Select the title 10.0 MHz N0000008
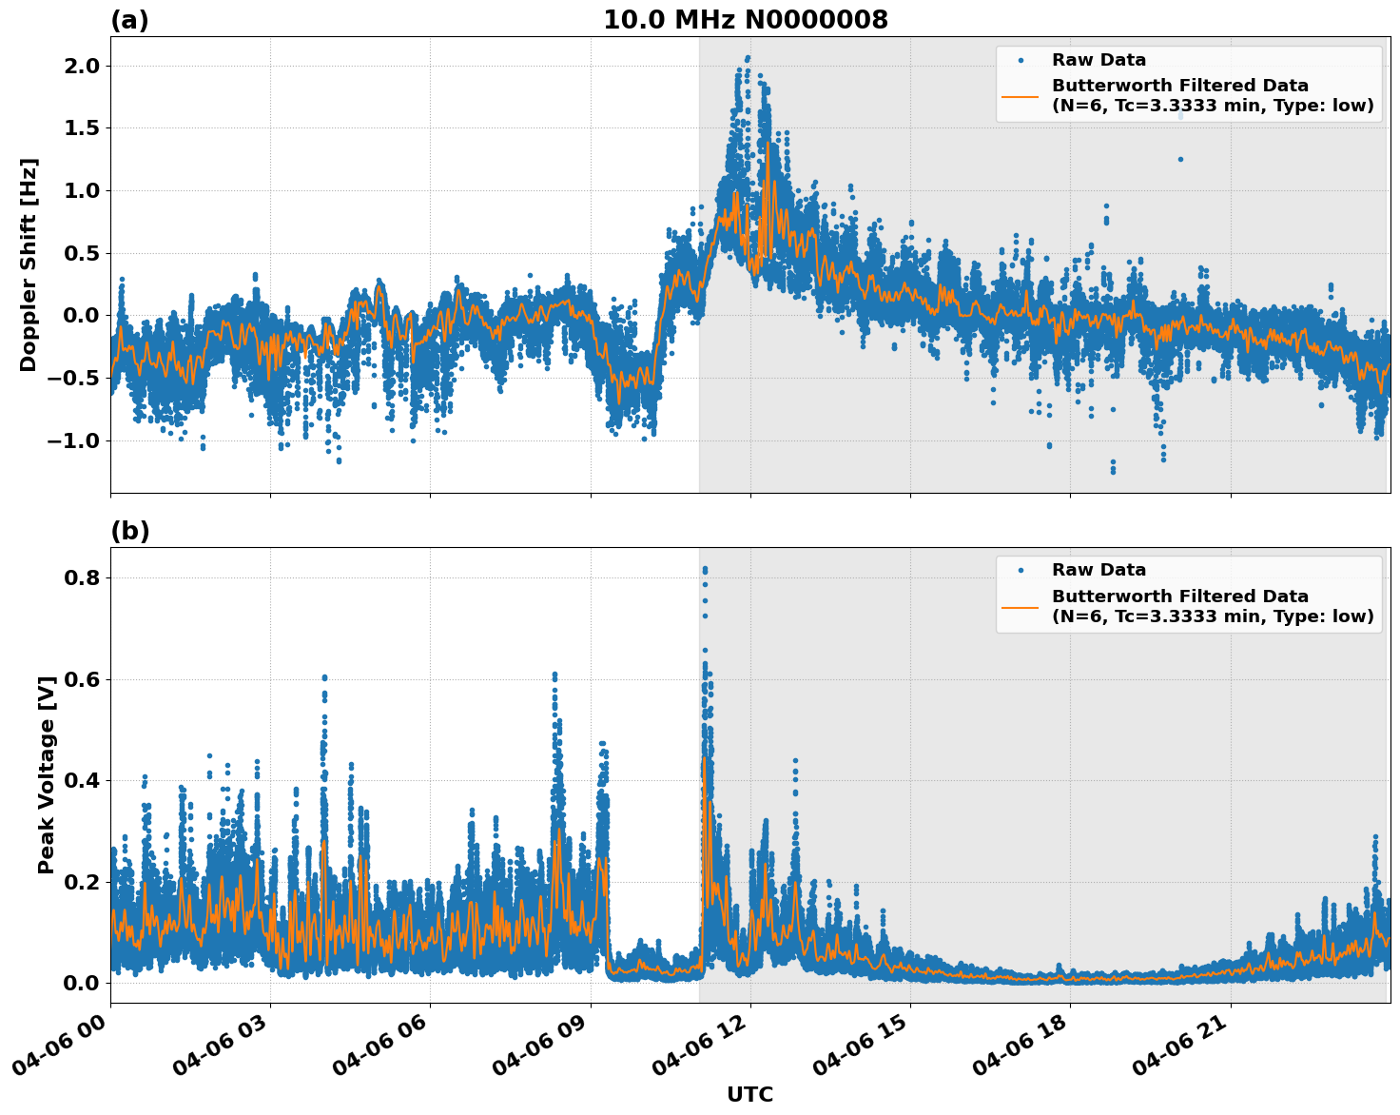This screenshot has height=1115, width=1400. coord(748,17)
